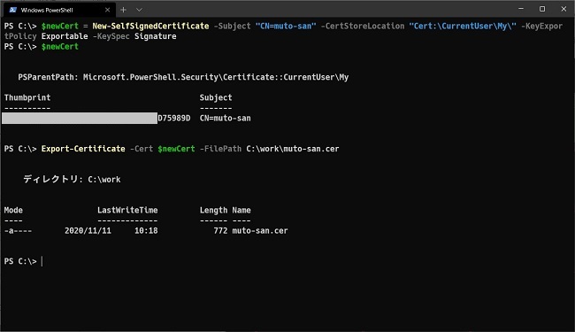
Task: Click the thumbprint ending D75989D
Action: tap(97, 118)
